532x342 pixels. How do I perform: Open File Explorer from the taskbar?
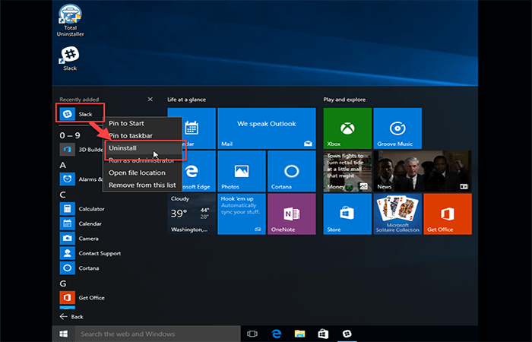pos(299,334)
